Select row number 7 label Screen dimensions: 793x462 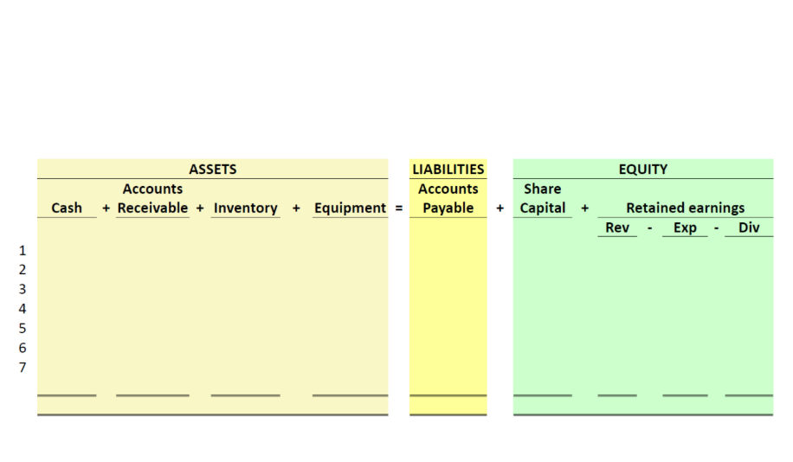pos(23,368)
